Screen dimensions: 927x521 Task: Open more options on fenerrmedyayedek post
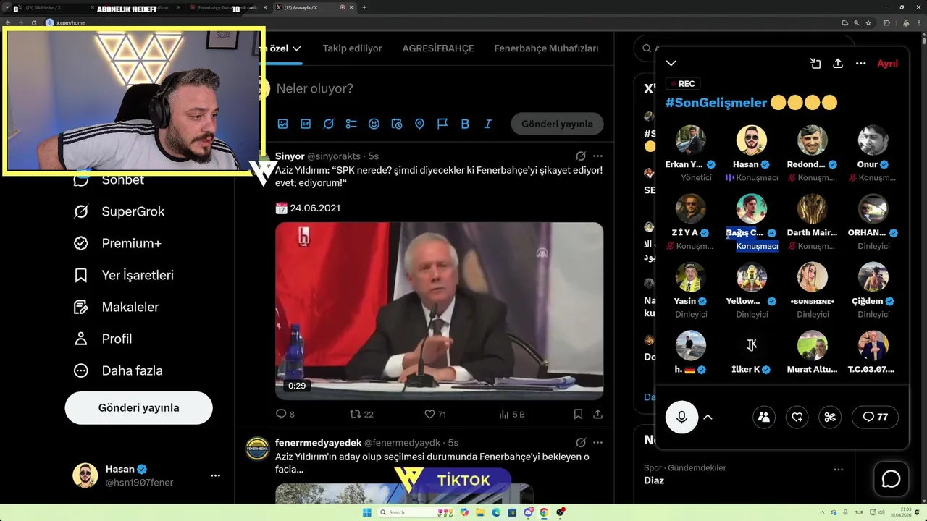[x=597, y=442]
